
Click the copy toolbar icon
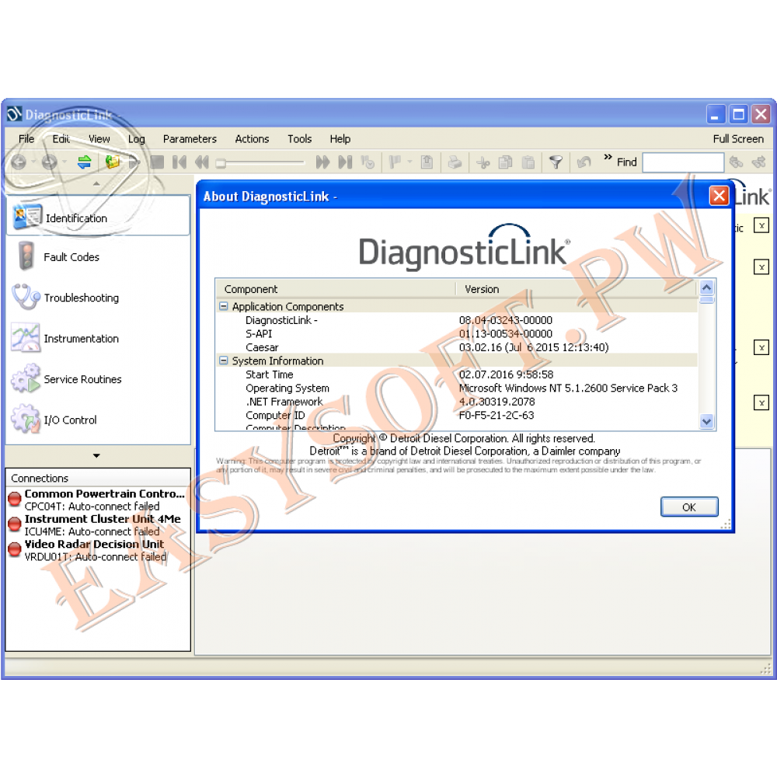[506, 162]
